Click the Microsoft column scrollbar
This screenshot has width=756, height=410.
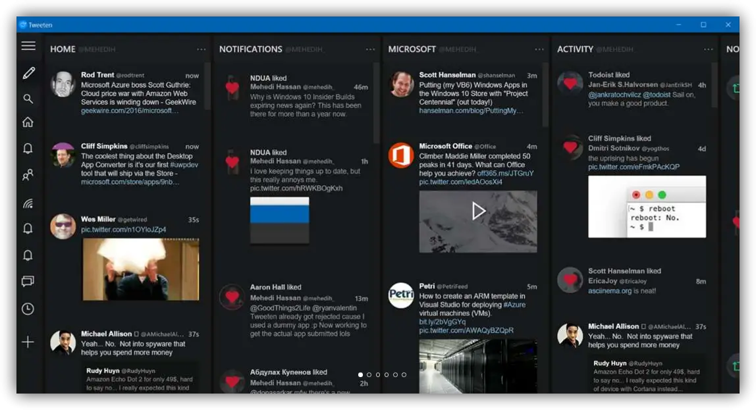click(545, 94)
